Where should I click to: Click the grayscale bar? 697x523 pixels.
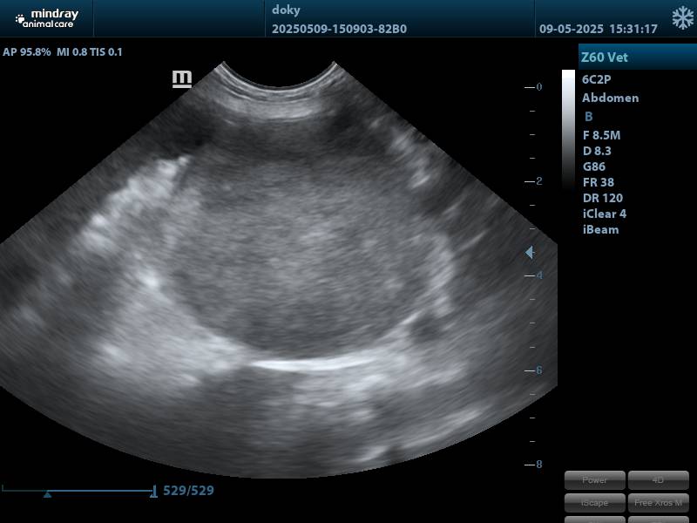coord(568,131)
